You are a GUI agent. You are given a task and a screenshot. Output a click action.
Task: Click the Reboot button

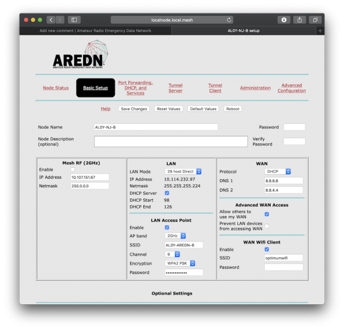tap(233, 109)
